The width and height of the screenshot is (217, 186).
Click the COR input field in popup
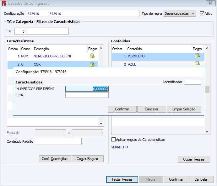coord(87,95)
